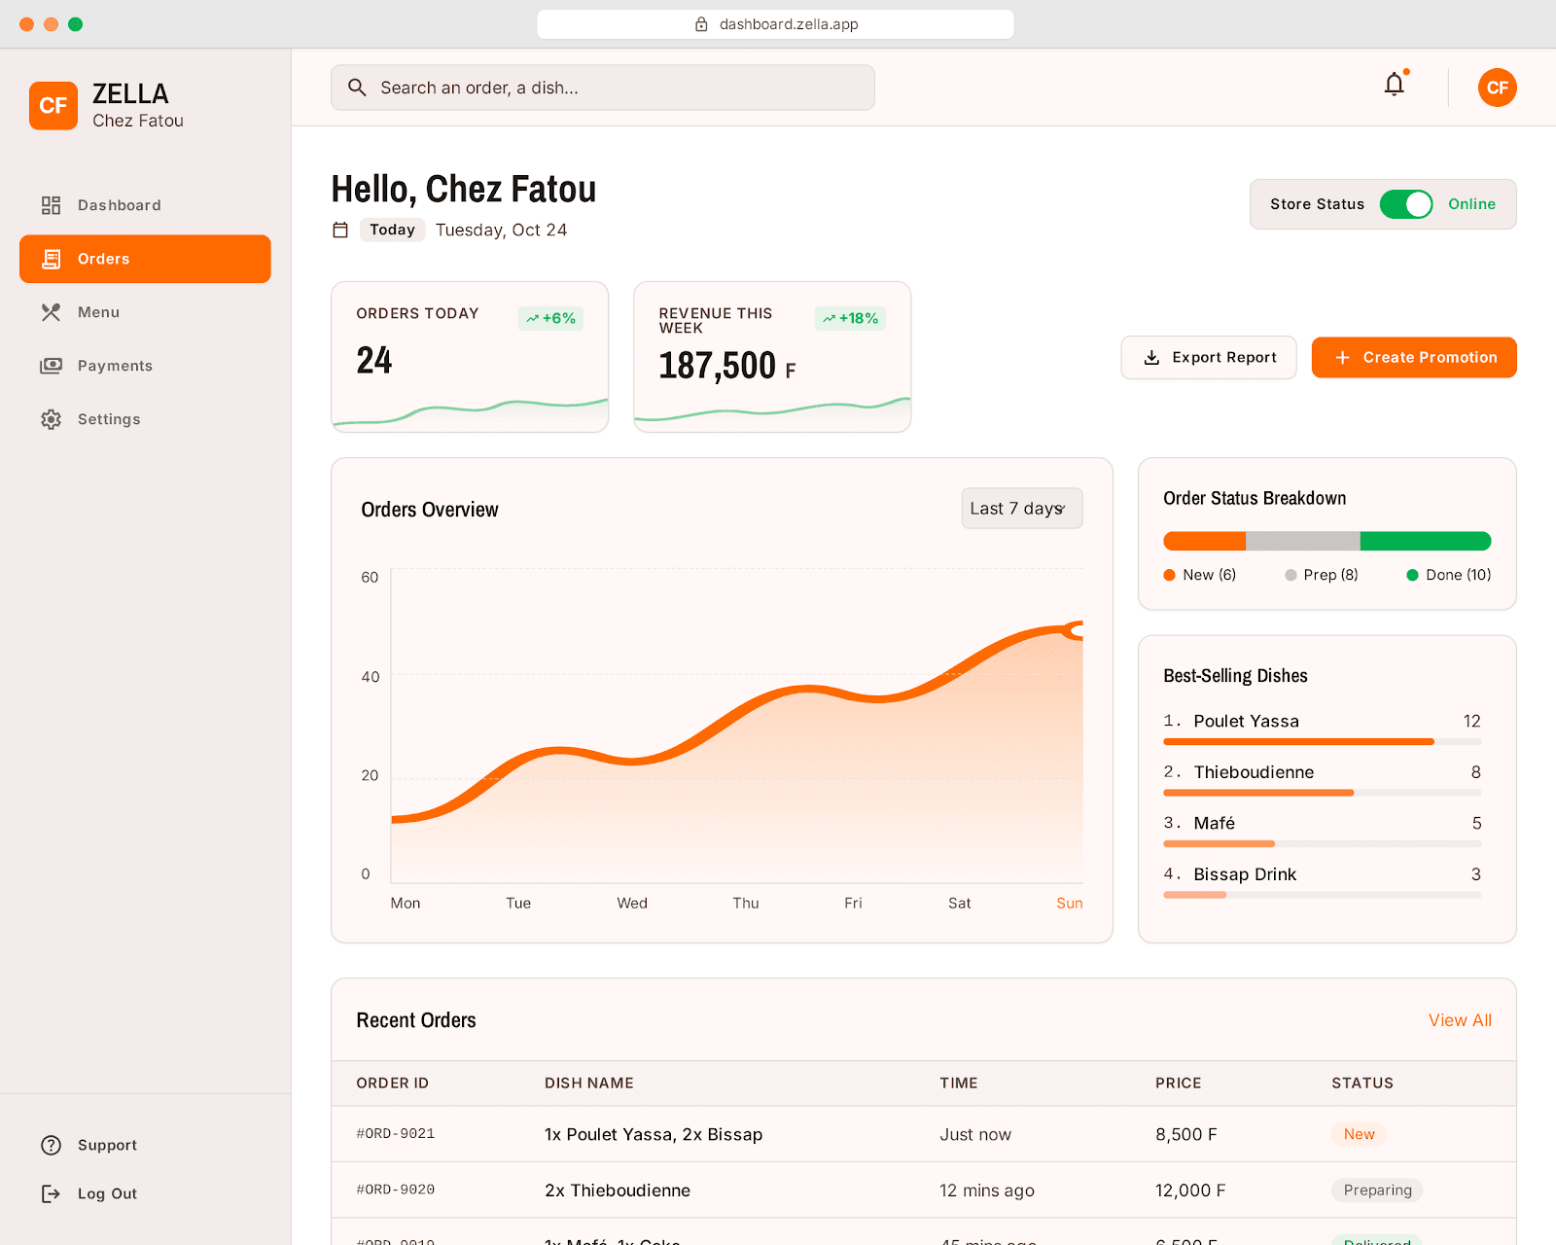Screen dimensions: 1556x1245
Task: Open the CF profile avatar
Action: pyautogui.click(x=1497, y=88)
